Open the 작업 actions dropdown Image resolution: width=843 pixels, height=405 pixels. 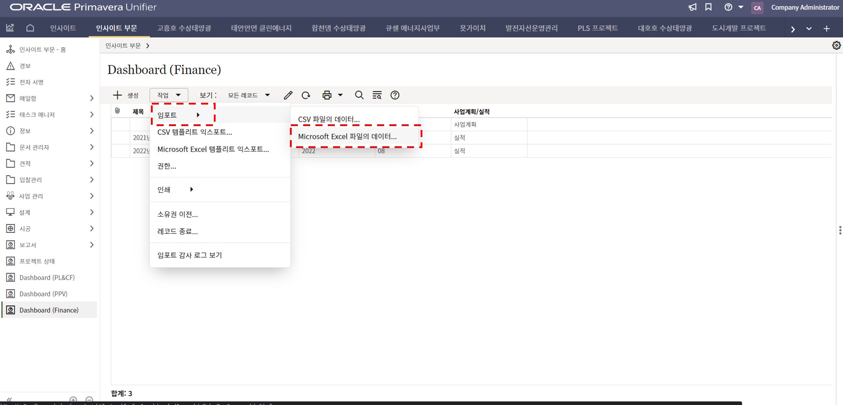click(169, 95)
